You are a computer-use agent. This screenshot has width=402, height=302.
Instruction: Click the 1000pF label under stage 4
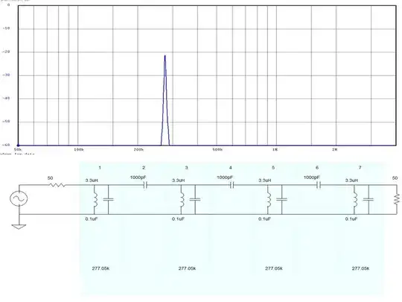pyautogui.click(x=225, y=177)
